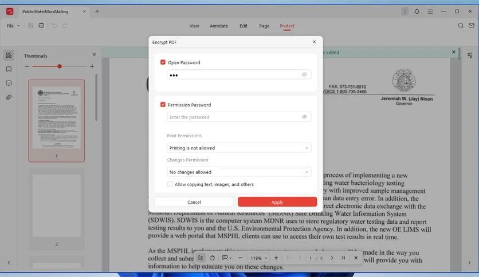The width and height of the screenshot is (479, 277).
Task: Expand the Changes Permission dropdown
Action: pyautogui.click(x=239, y=172)
